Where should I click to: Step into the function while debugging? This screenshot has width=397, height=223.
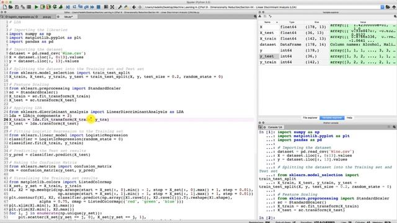pos(80,7)
